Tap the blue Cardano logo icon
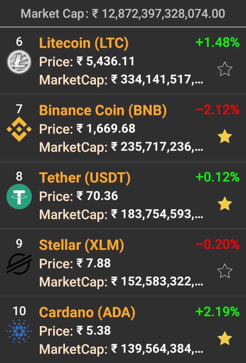 click(19, 331)
